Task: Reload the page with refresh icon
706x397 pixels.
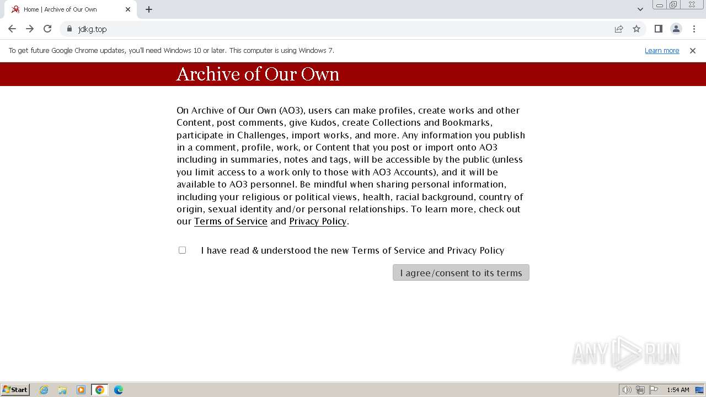Action: [47, 29]
